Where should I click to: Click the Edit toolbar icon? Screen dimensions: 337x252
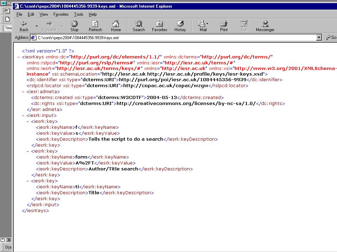[x=244, y=26]
